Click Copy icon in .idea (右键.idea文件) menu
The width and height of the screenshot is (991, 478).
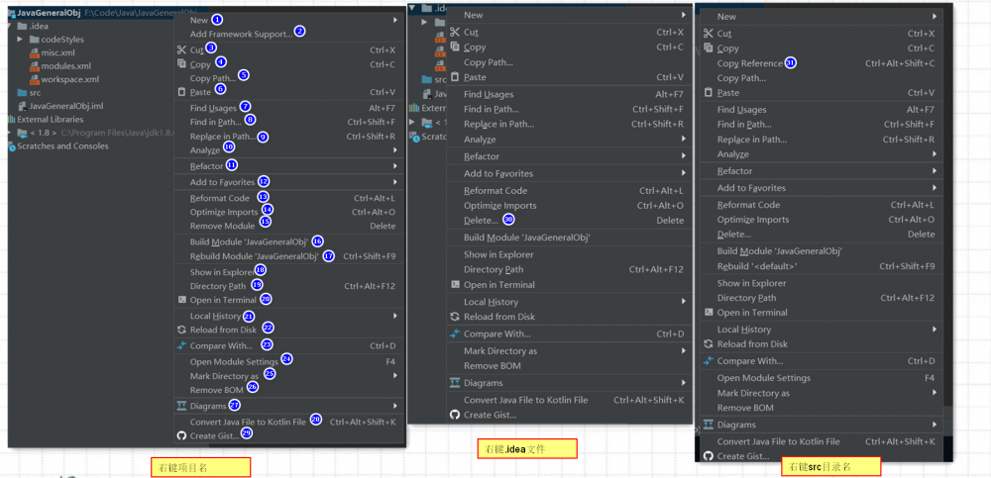click(x=455, y=47)
